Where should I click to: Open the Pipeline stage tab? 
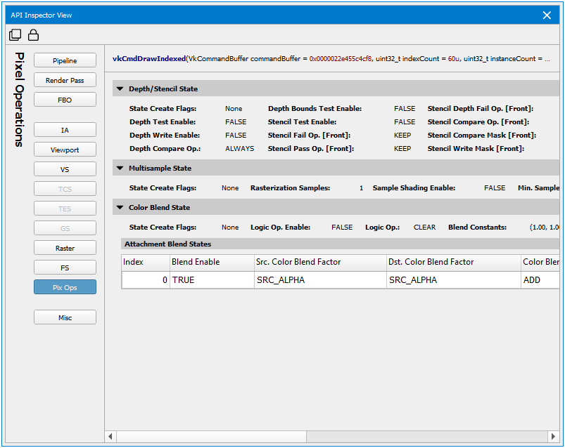65,61
